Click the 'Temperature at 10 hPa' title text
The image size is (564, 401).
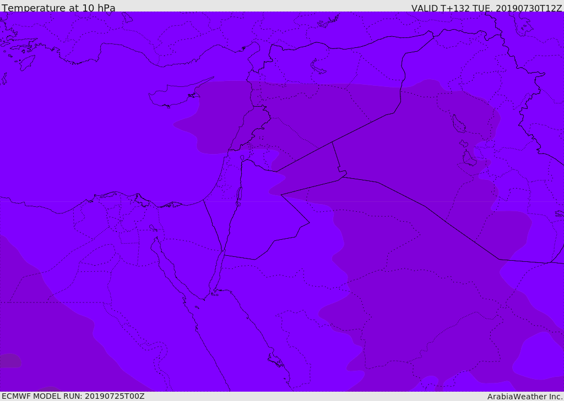click(x=58, y=7)
